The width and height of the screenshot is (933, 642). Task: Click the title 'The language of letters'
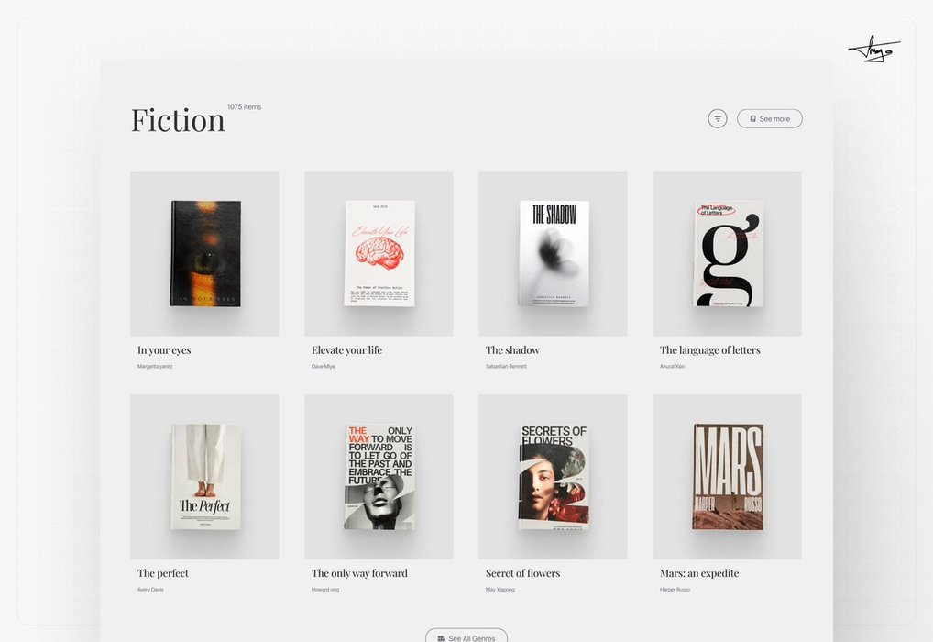(710, 350)
